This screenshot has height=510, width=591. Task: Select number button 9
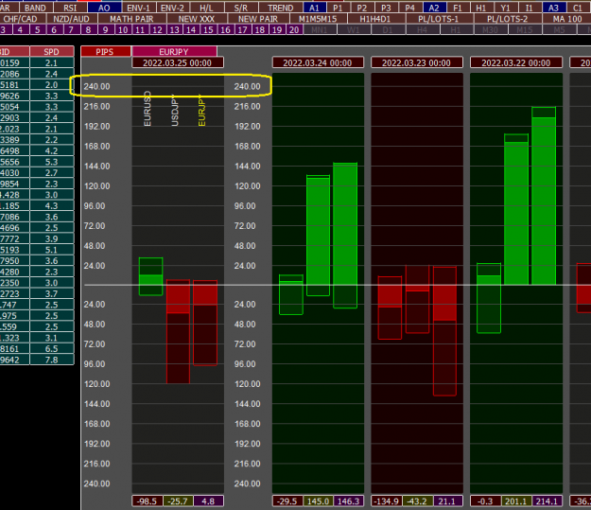(106, 29)
